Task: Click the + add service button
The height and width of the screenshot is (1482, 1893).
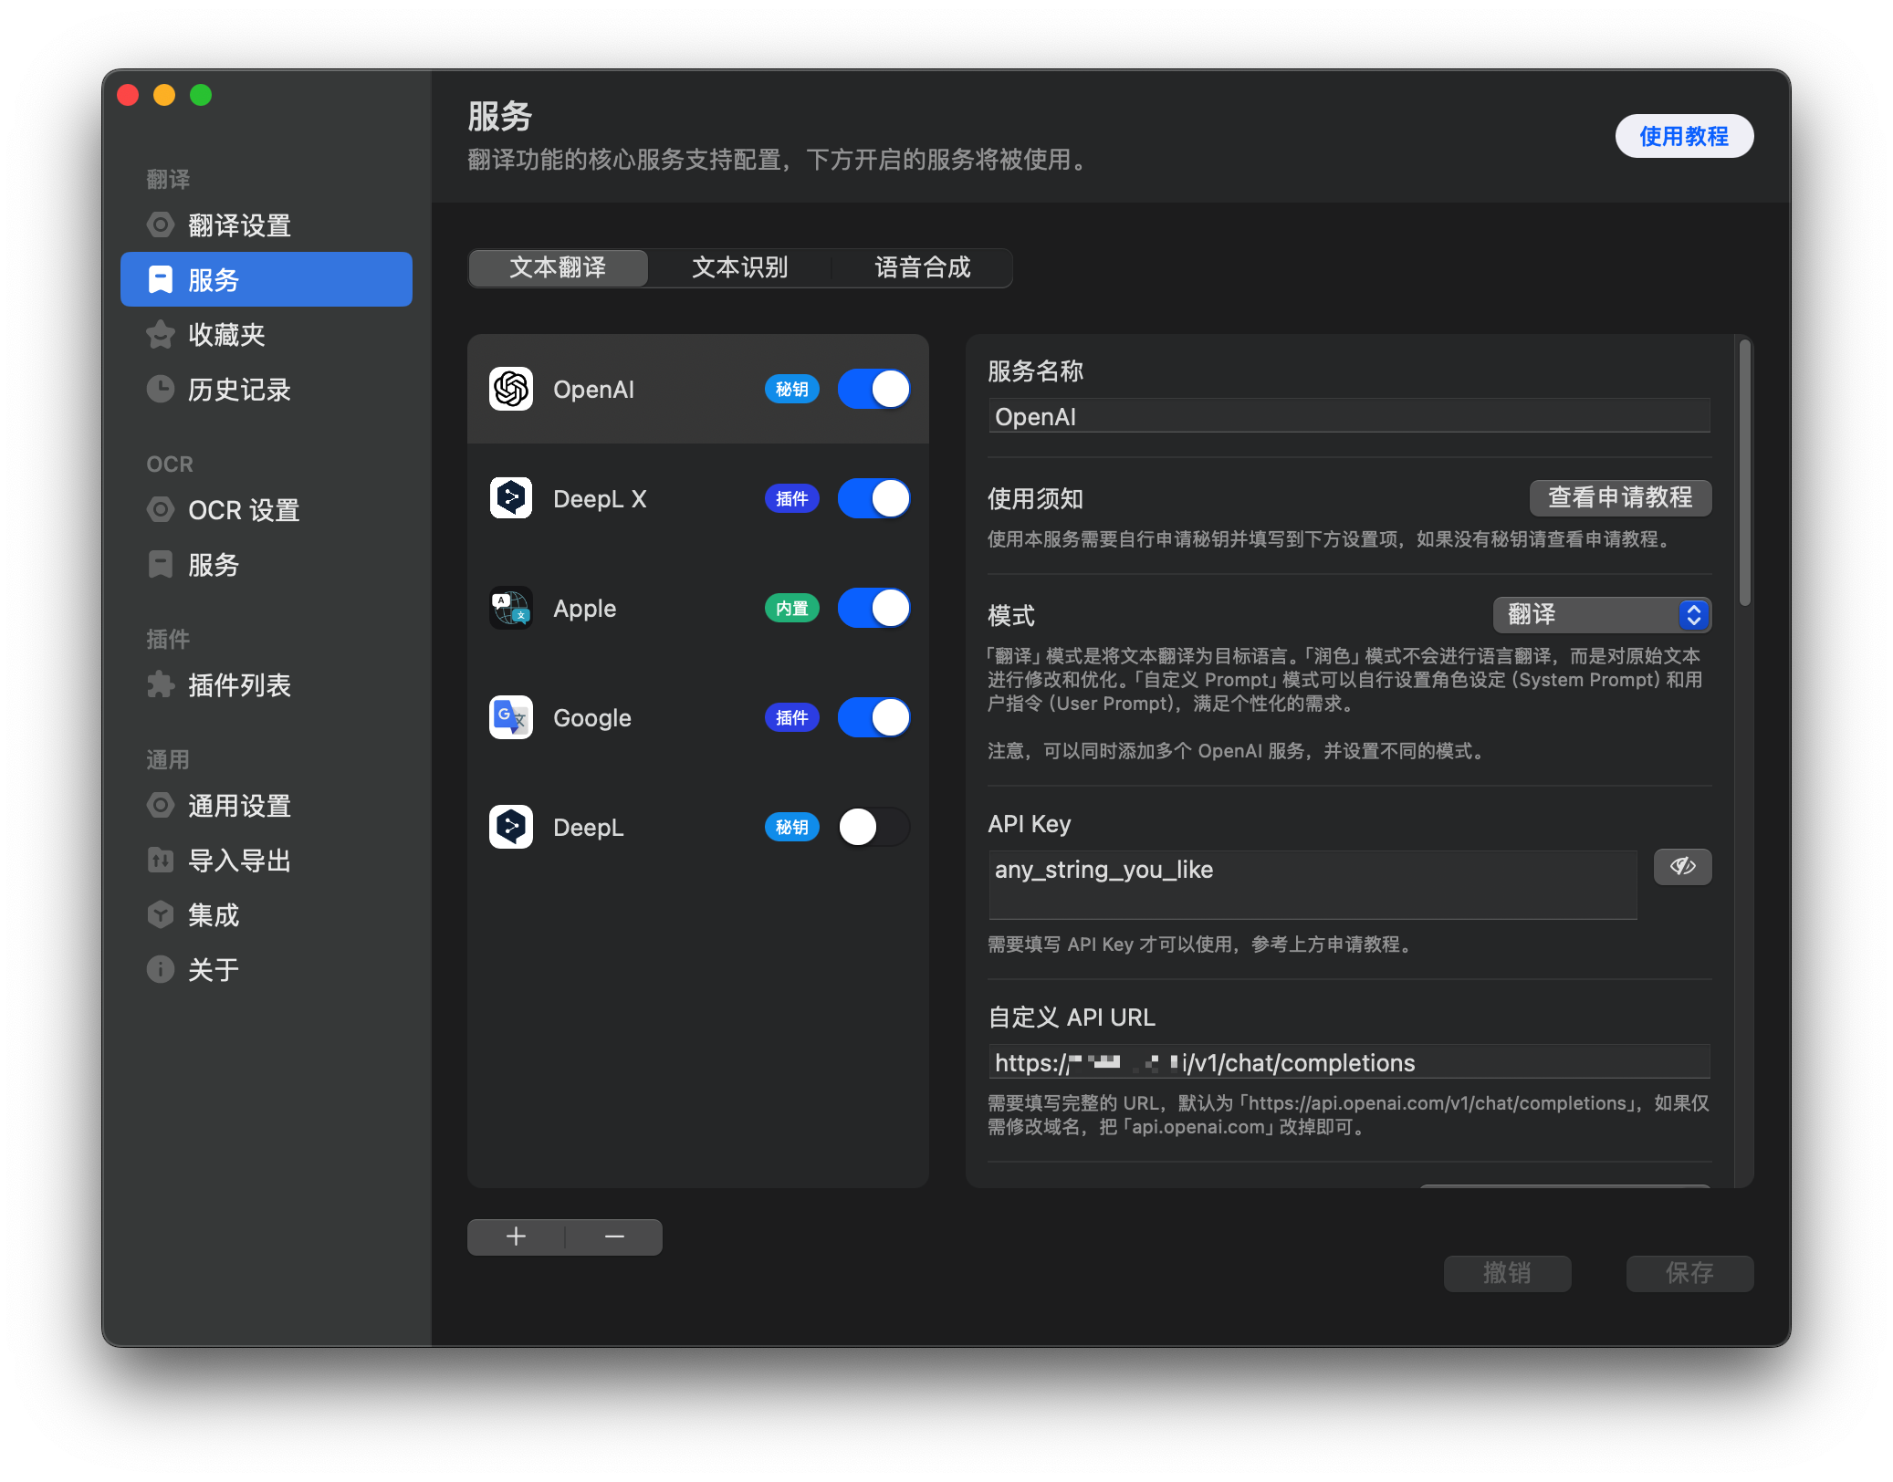Action: point(517,1237)
